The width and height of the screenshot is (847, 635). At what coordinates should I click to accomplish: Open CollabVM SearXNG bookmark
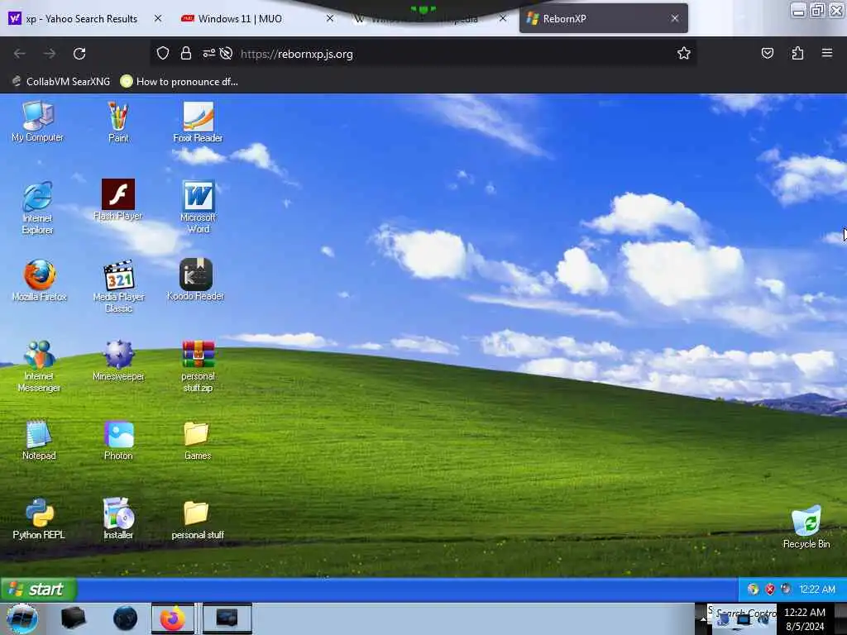[x=60, y=82]
